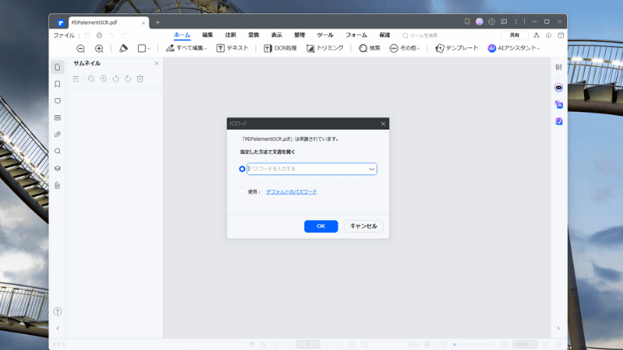The image size is (623, 350).
Task: Expand the right panel with arrow
Action: 558,328
